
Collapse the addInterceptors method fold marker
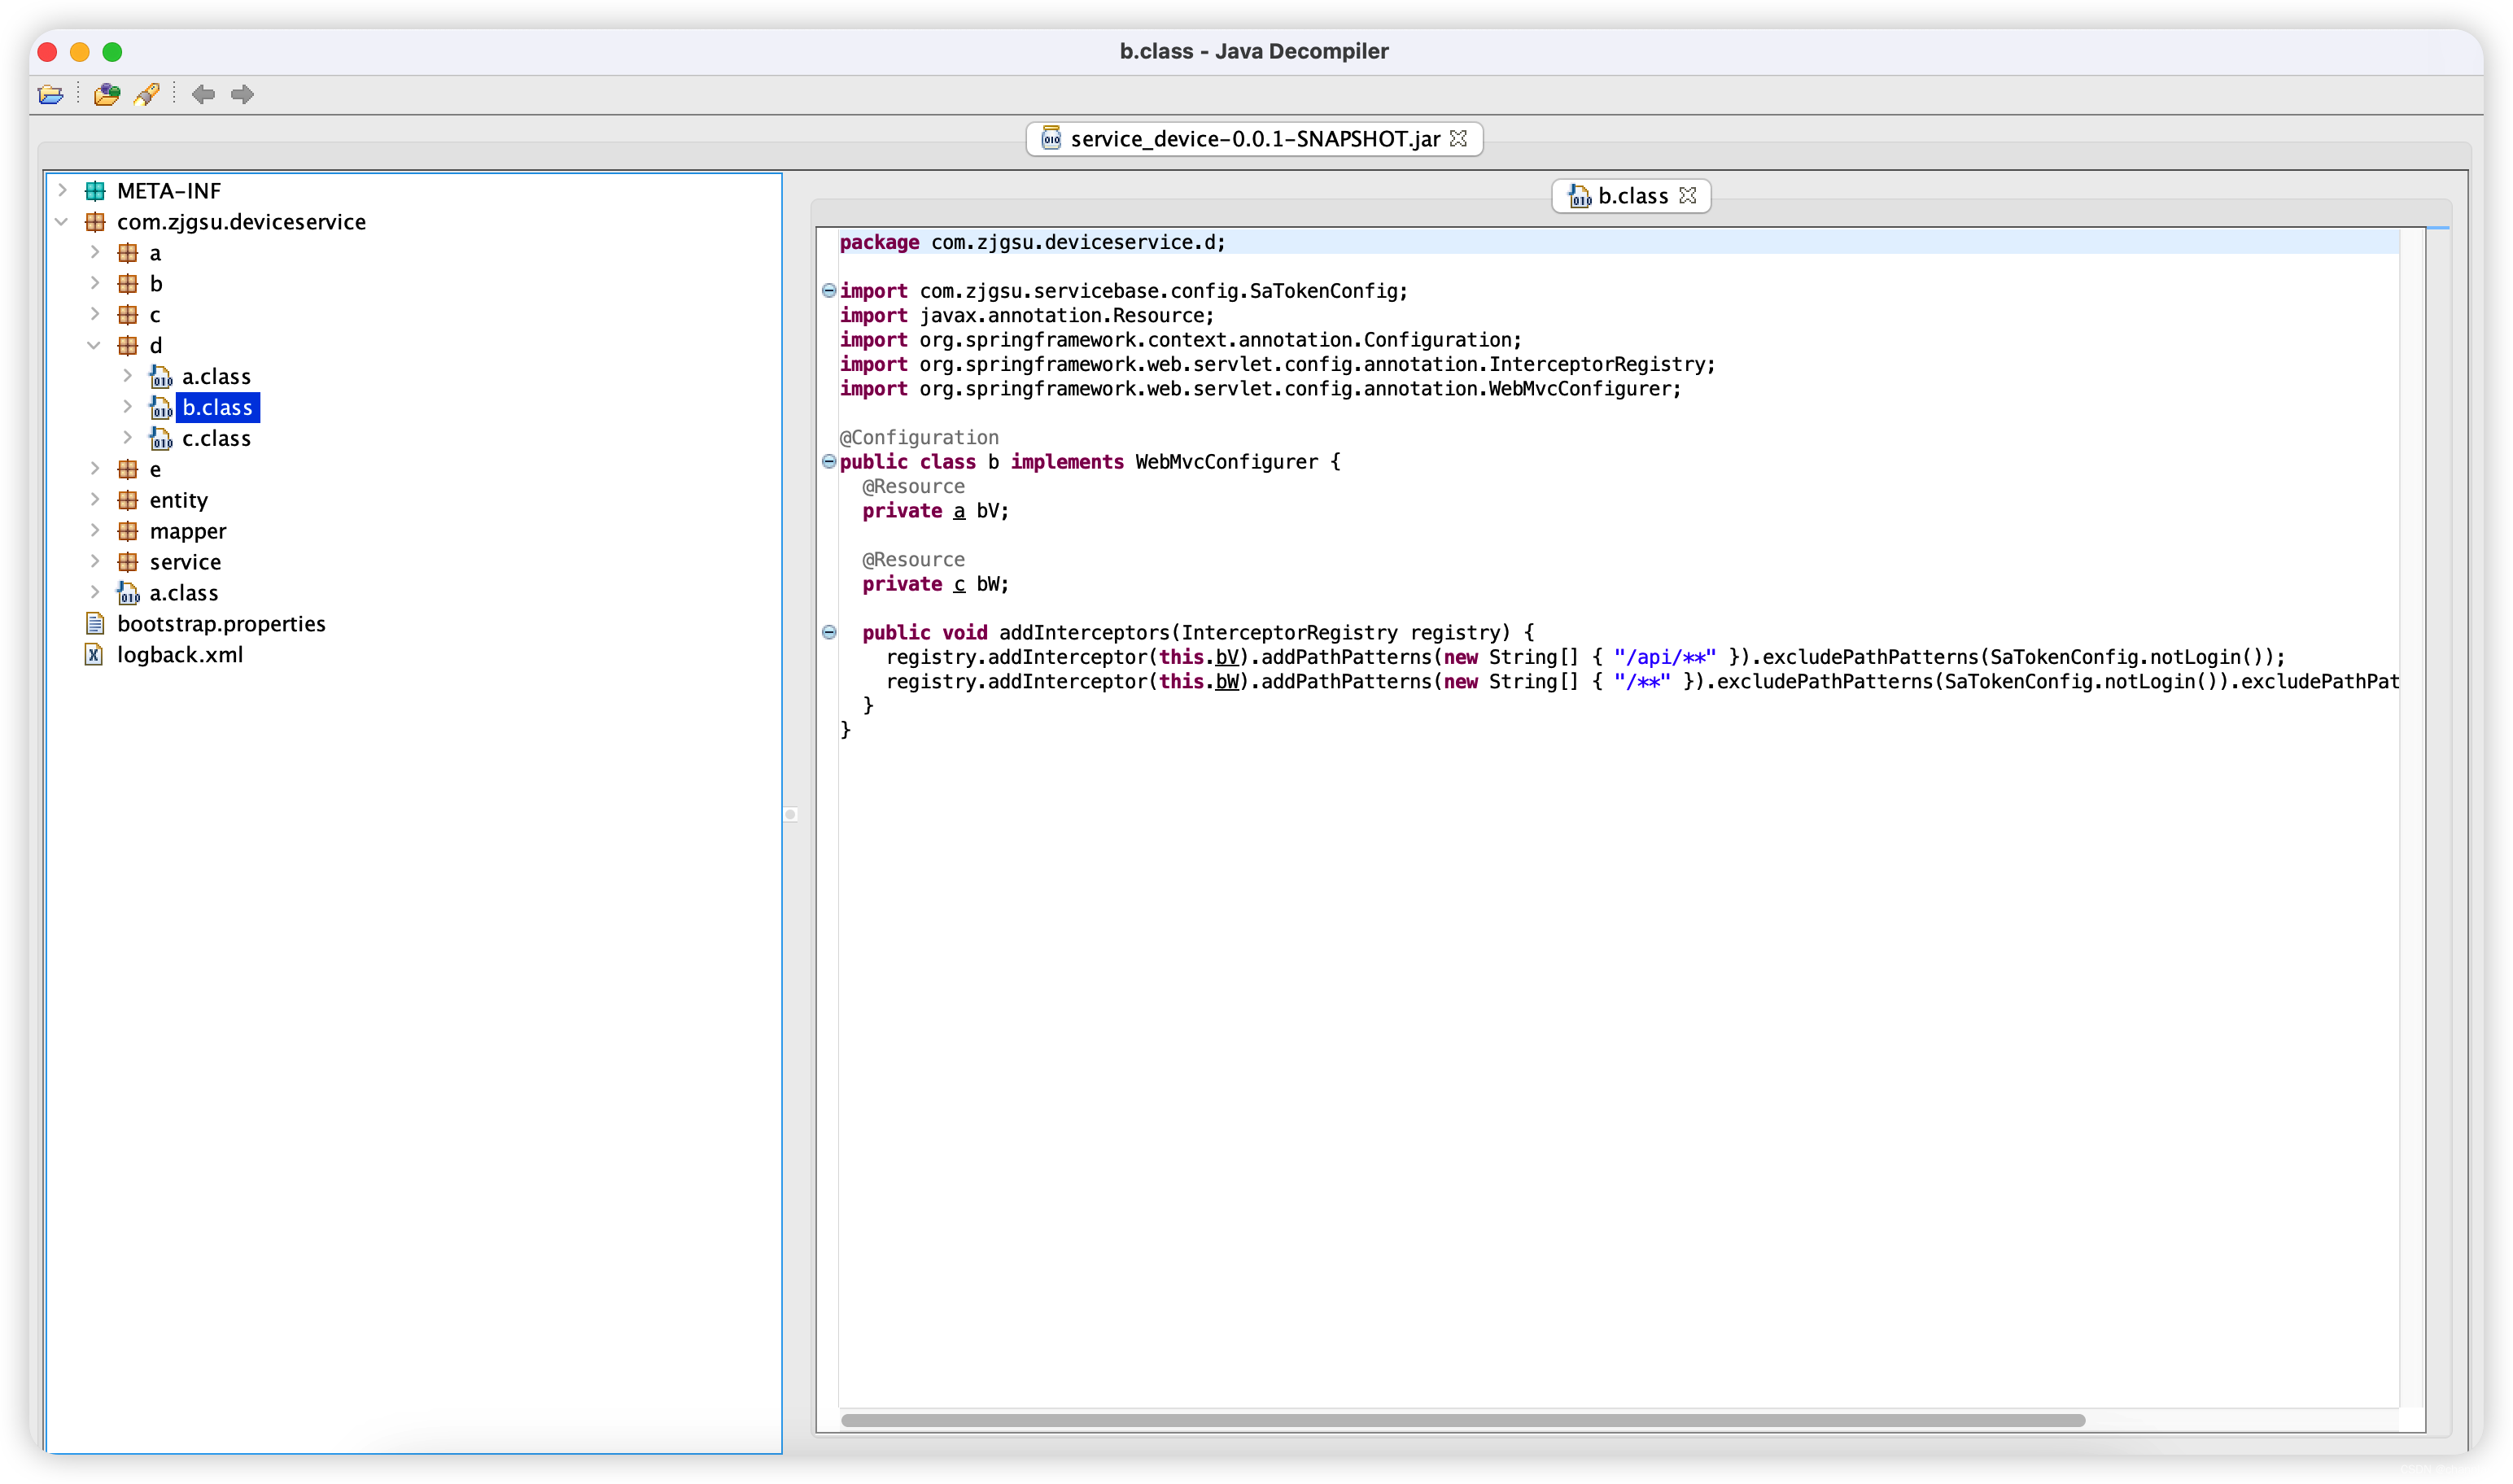[829, 632]
